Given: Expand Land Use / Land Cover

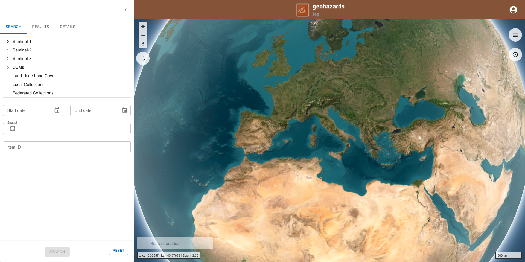Looking at the screenshot, I should click(8, 76).
